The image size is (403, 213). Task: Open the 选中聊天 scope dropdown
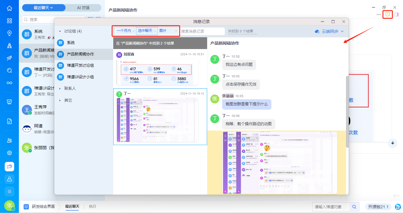click(147, 31)
